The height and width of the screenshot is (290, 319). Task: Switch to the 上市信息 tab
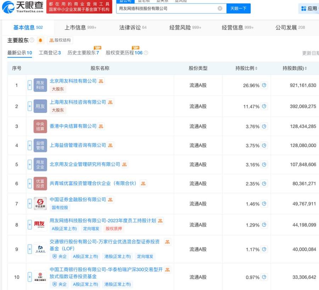pos(80,27)
